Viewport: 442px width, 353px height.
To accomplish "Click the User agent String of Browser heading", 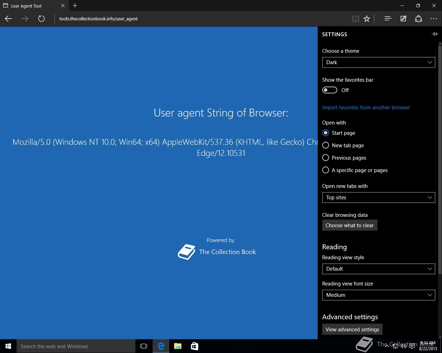I will click(x=221, y=113).
